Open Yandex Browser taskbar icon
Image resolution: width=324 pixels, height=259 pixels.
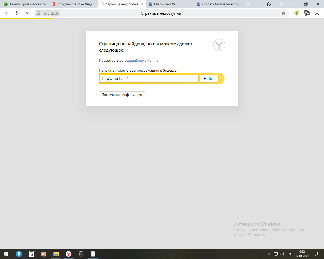click(69, 254)
